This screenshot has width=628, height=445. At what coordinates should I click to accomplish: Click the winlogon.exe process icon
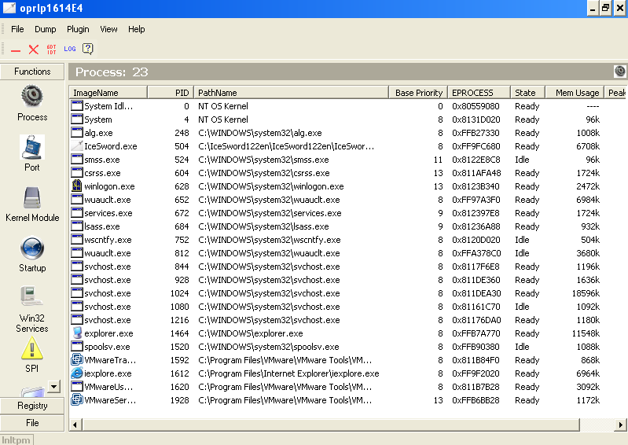click(x=76, y=186)
